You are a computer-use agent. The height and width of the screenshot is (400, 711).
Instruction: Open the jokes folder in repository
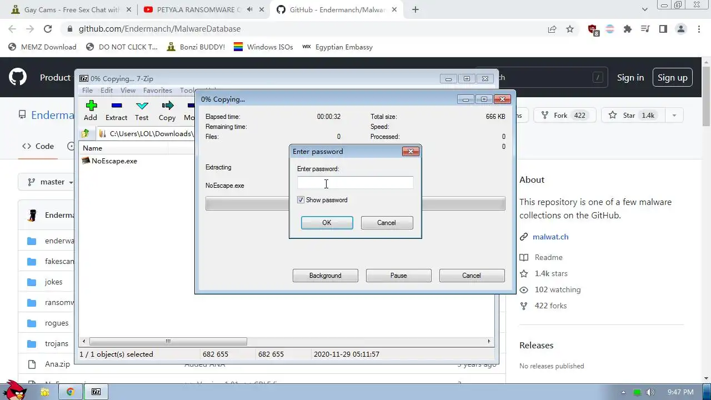(x=54, y=282)
